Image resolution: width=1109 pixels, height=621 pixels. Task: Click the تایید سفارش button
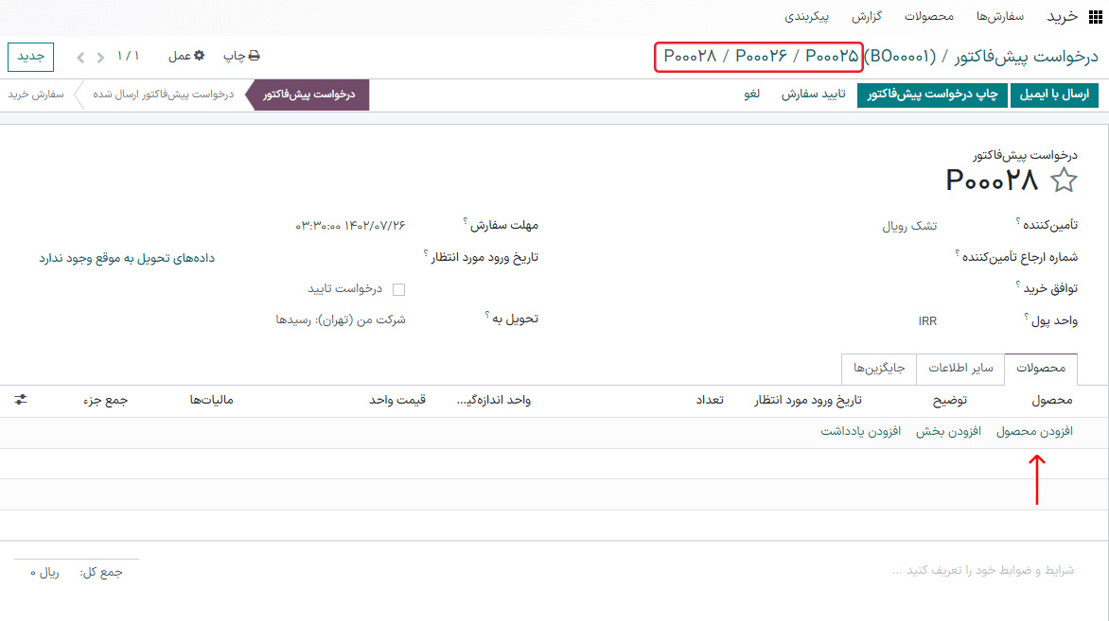click(x=812, y=95)
